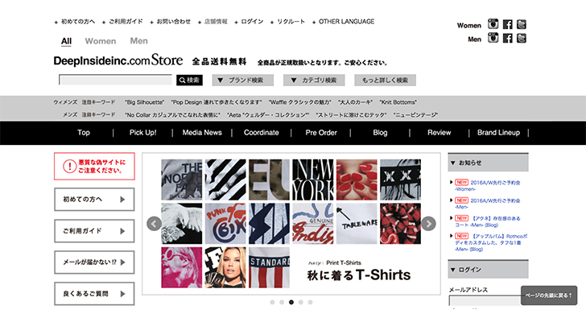586x322 pixels.
Task: Open the 【アップルバム】 Rothco news item
Action: click(491, 242)
